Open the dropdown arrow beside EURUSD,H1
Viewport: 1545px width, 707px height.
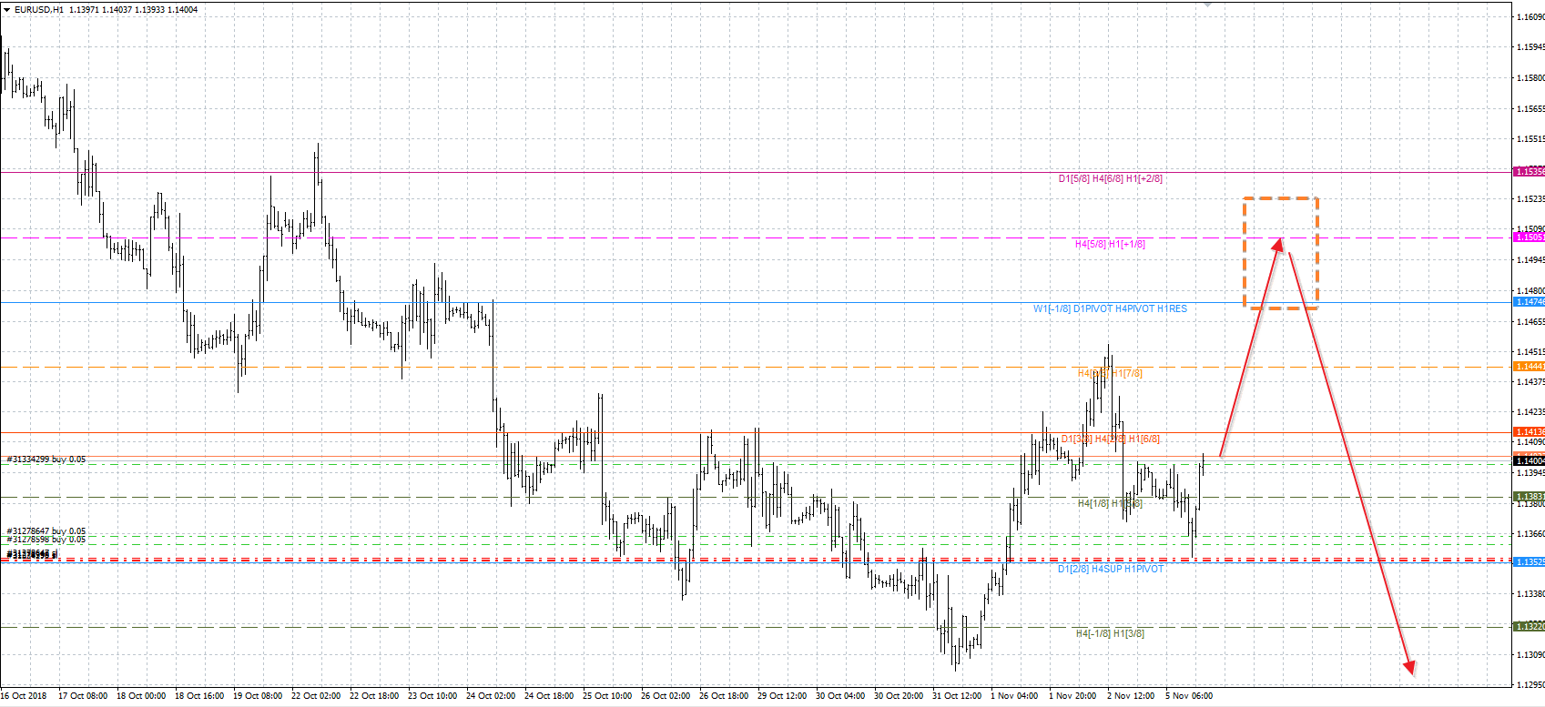coord(6,9)
